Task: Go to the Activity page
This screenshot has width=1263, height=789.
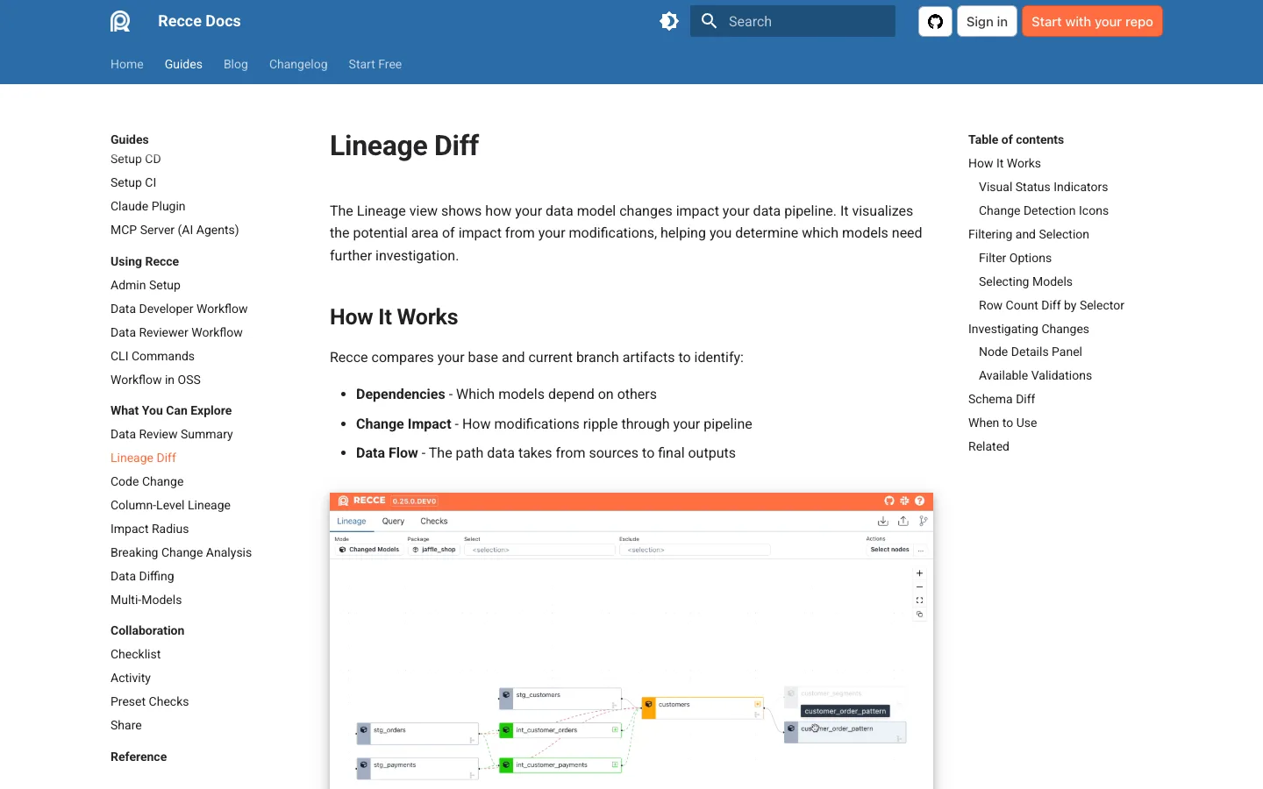Action: coord(131,678)
